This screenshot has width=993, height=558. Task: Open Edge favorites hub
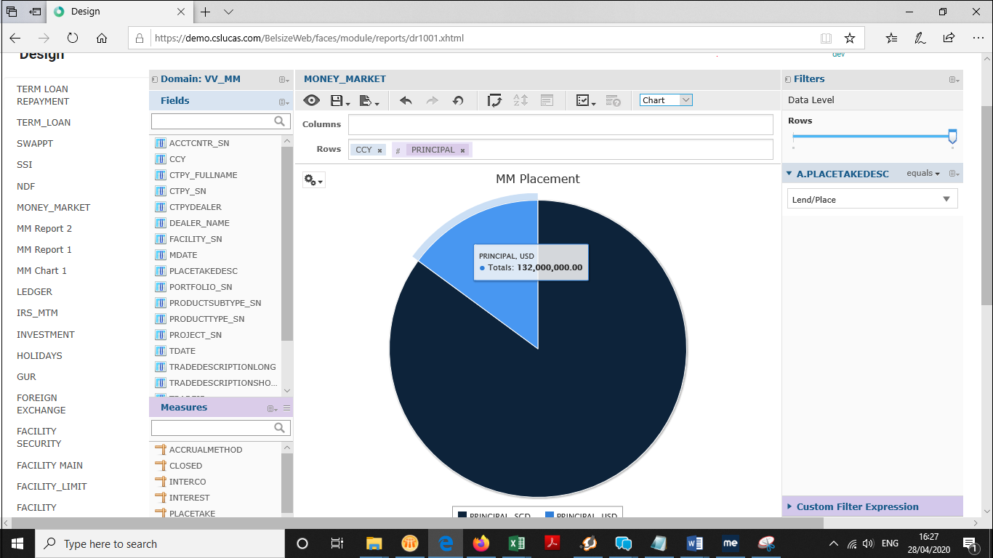[x=892, y=39]
